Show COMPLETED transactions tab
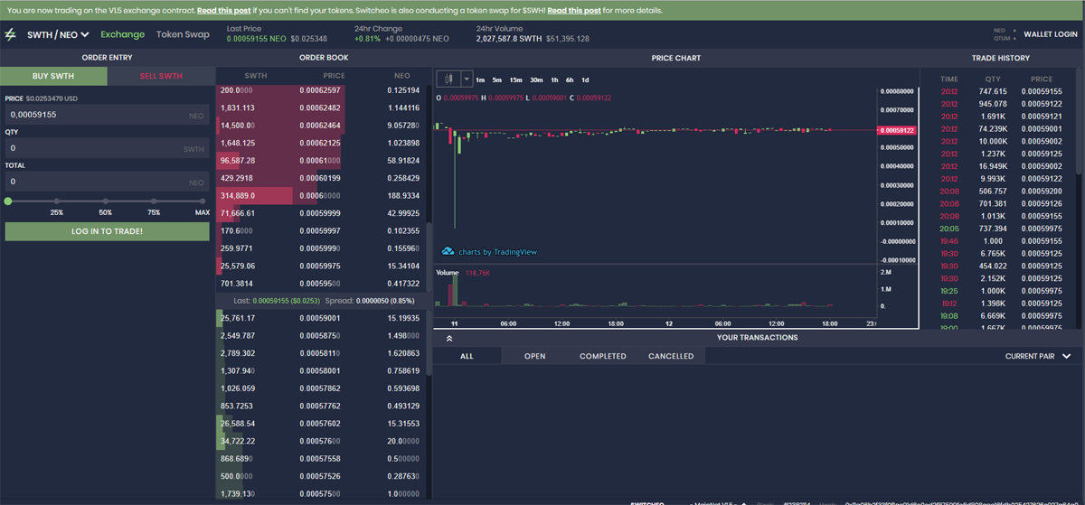 pos(603,356)
